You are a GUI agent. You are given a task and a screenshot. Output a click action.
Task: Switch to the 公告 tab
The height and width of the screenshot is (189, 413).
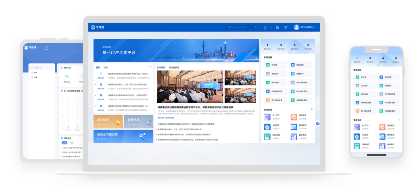pos(106,67)
